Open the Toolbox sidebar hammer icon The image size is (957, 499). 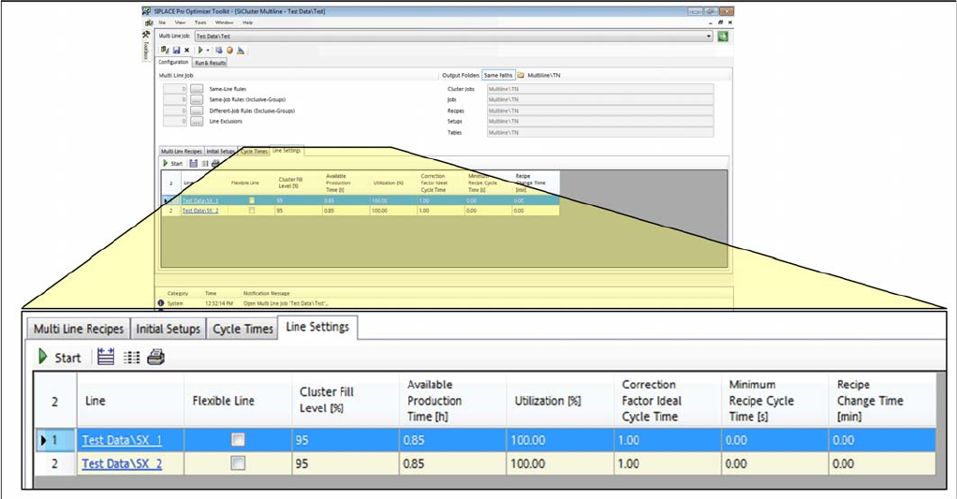(x=146, y=36)
